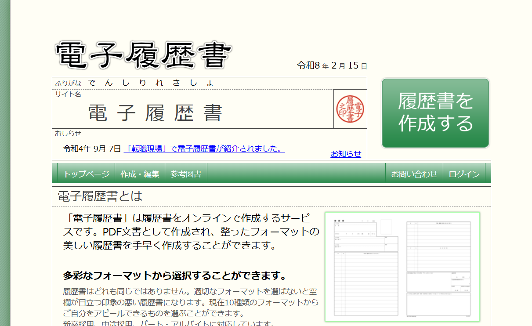Go to トップページ in navigation bar
The height and width of the screenshot is (326, 532).
(86, 174)
